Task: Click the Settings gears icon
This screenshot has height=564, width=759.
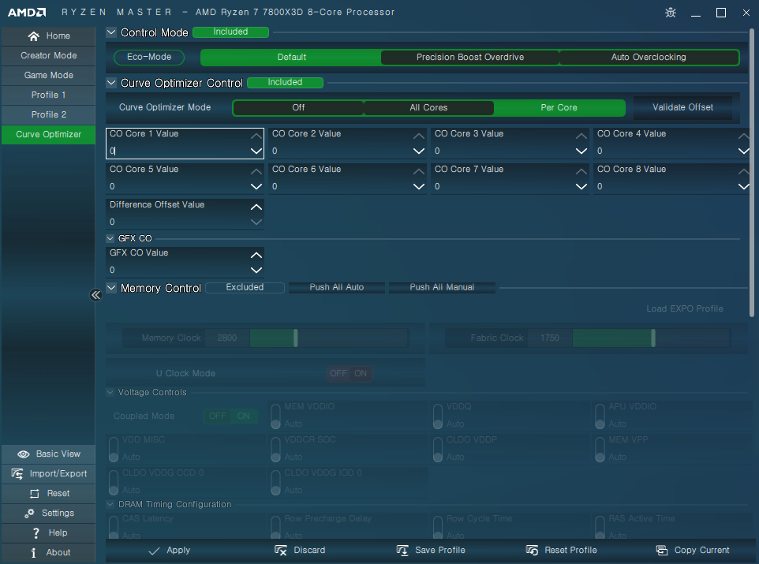Action: pos(29,514)
